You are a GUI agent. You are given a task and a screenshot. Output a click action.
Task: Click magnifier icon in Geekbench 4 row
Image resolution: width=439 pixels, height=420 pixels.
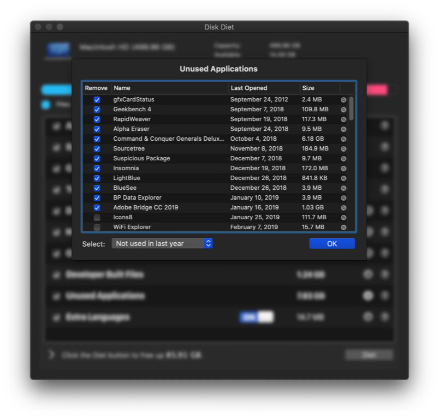(x=343, y=110)
